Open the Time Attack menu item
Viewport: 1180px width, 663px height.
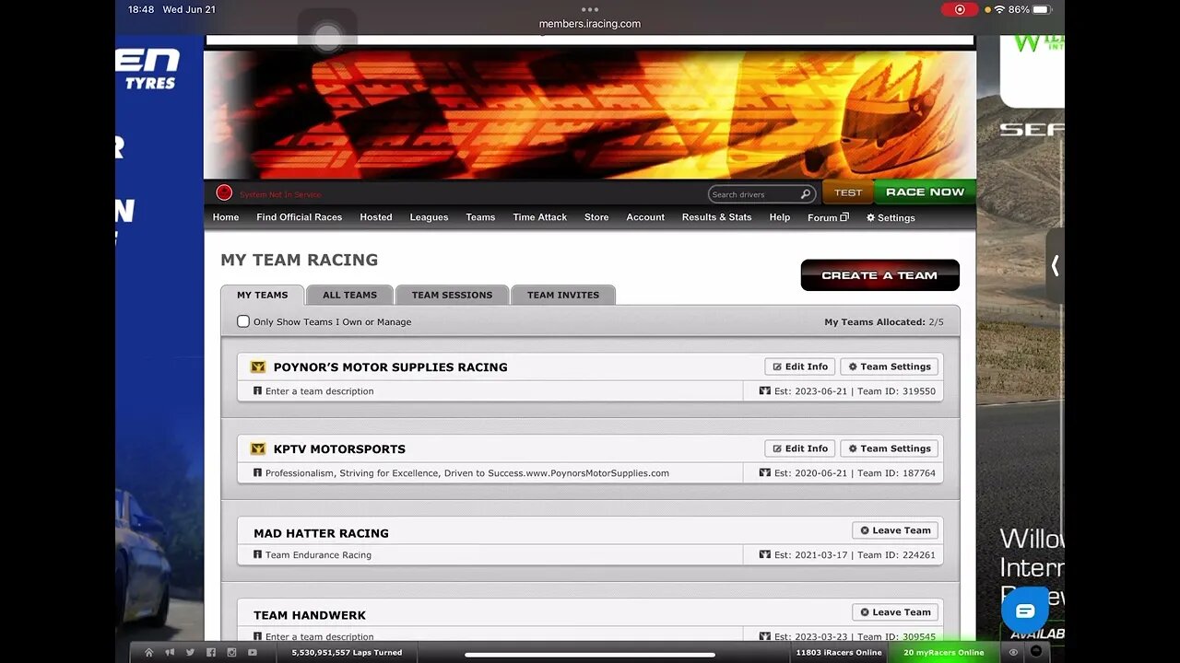coord(540,217)
